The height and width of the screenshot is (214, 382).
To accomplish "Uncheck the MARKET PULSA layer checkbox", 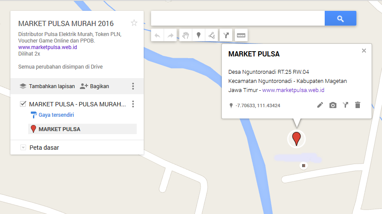I will (23, 104).
